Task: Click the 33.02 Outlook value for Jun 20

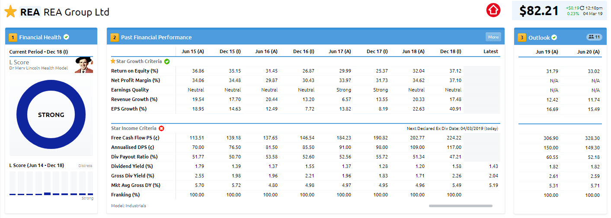Action: 594,71
